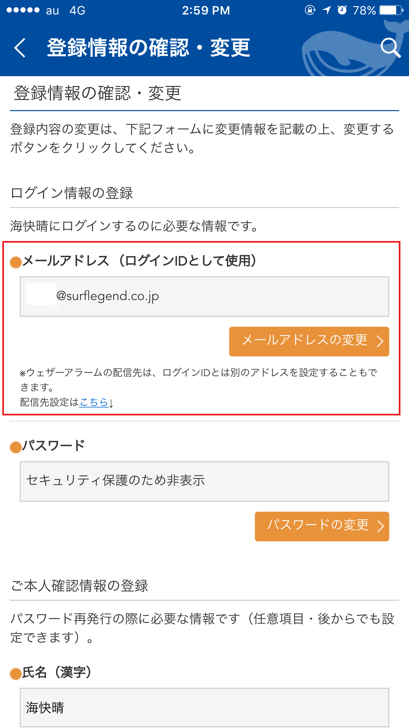Tap the chevron on パスワードの変更
Viewport: 409px width, 728px height.
click(380, 527)
